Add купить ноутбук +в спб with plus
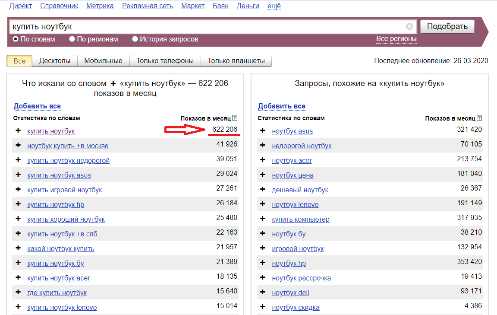 18,233
